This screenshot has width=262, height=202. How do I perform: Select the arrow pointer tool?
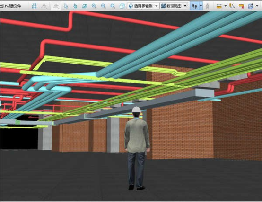point(66,6)
